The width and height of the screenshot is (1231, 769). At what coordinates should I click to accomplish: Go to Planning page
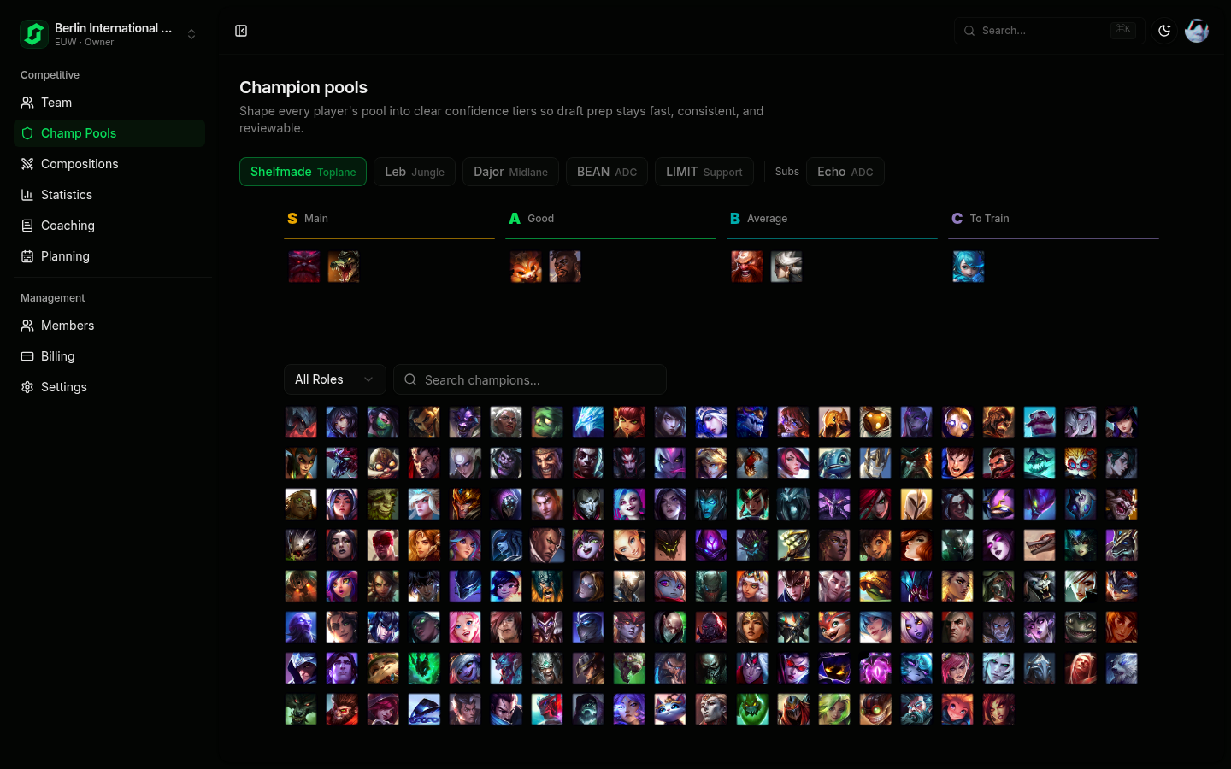109,256
